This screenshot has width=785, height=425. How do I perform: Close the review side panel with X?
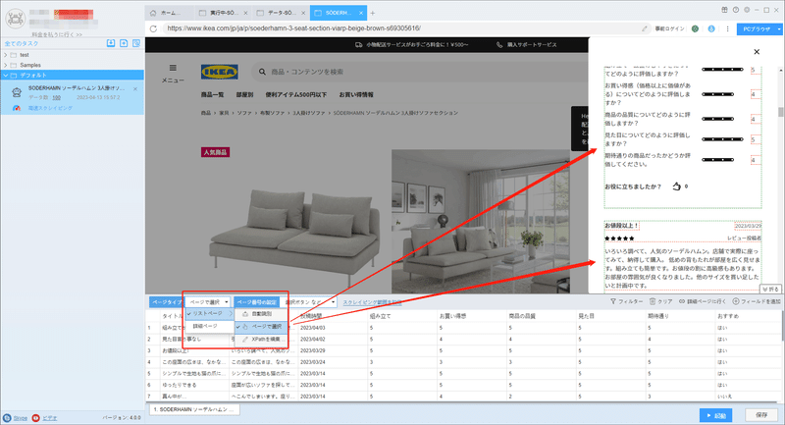pyautogui.click(x=757, y=52)
